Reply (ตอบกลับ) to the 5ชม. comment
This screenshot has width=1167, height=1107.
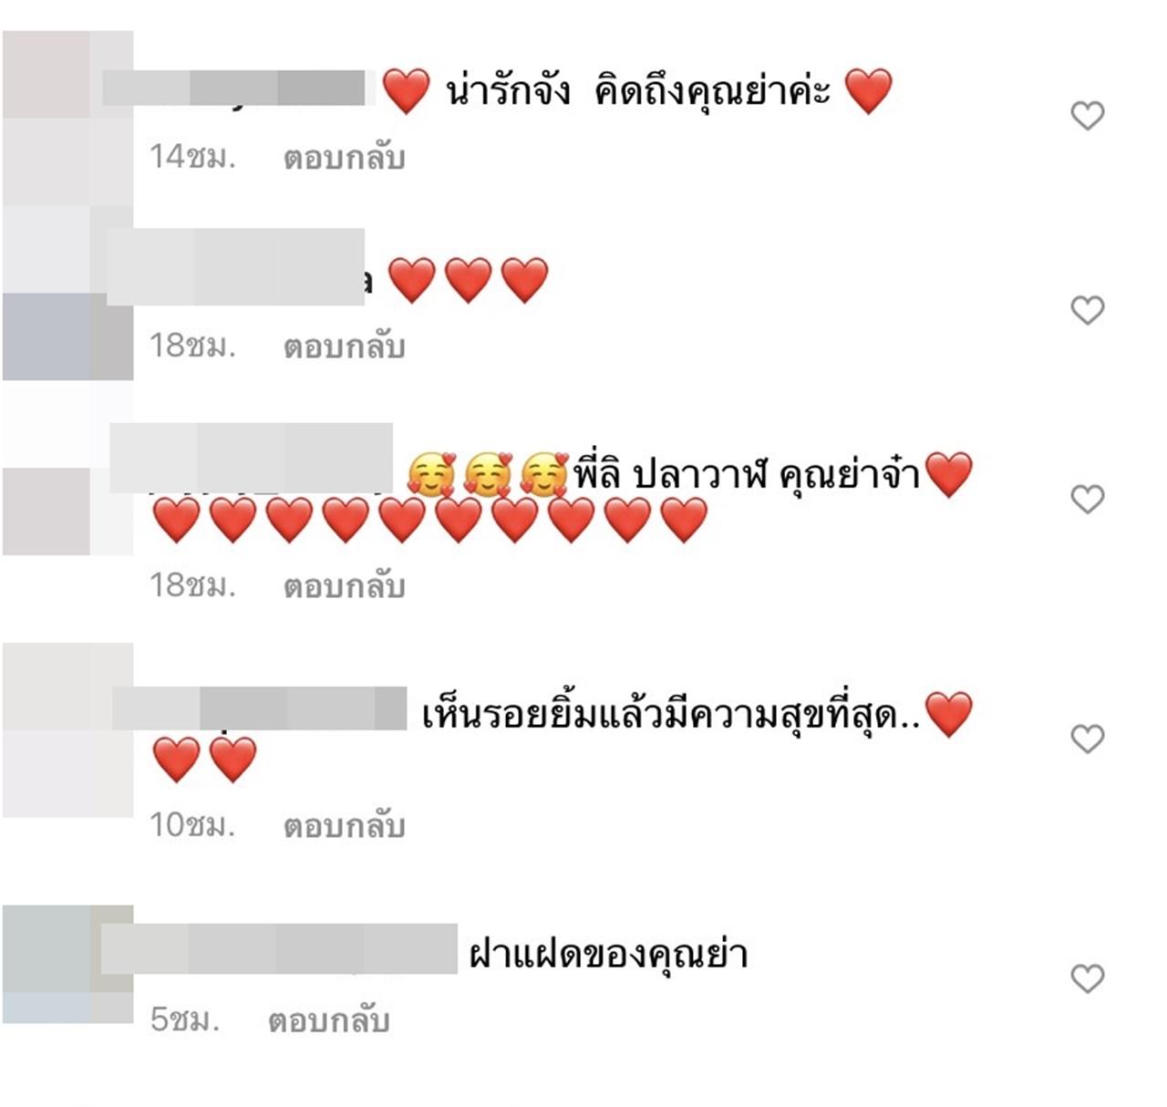(x=328, y=1019)
